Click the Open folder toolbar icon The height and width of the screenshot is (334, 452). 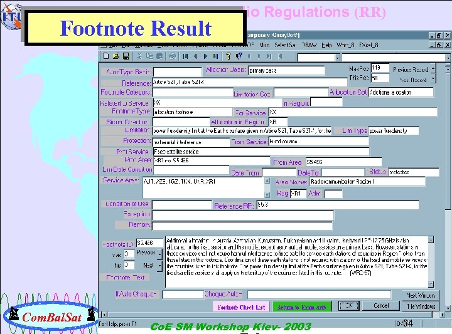116,56
